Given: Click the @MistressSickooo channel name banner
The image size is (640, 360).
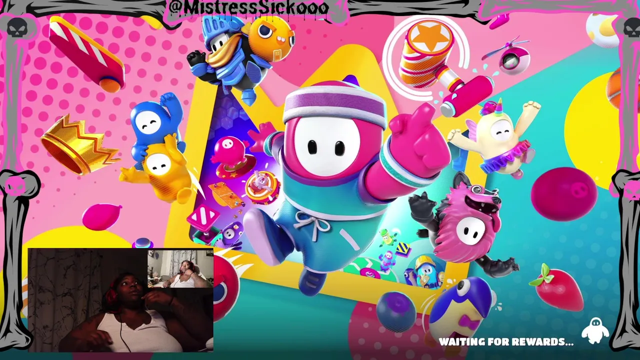Looking at the screenshot, I should pos(248,7).
